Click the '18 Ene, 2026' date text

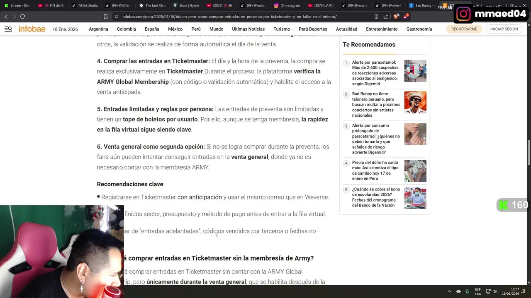[65, 29]
